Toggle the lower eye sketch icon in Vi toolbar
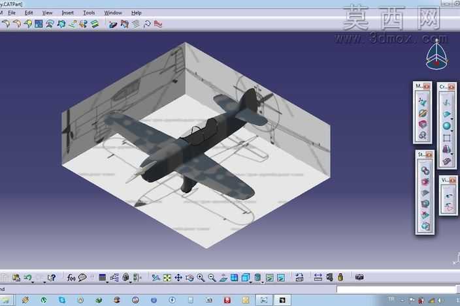Image resolution: width=460 pixels, height=306 pixels. [x=448, y=207]
